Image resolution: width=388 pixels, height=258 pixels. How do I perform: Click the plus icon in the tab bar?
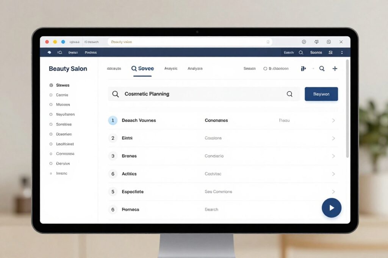coord(335,69)
